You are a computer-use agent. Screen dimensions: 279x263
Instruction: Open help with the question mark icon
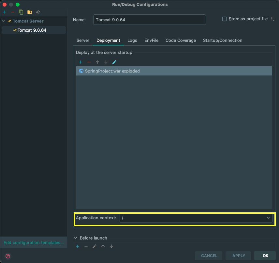[8, 256]
